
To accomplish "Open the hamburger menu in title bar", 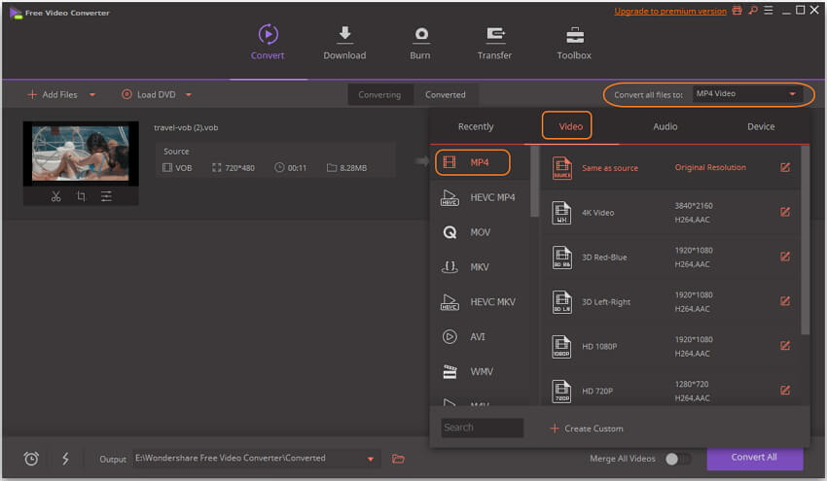I will click(769, 11).
